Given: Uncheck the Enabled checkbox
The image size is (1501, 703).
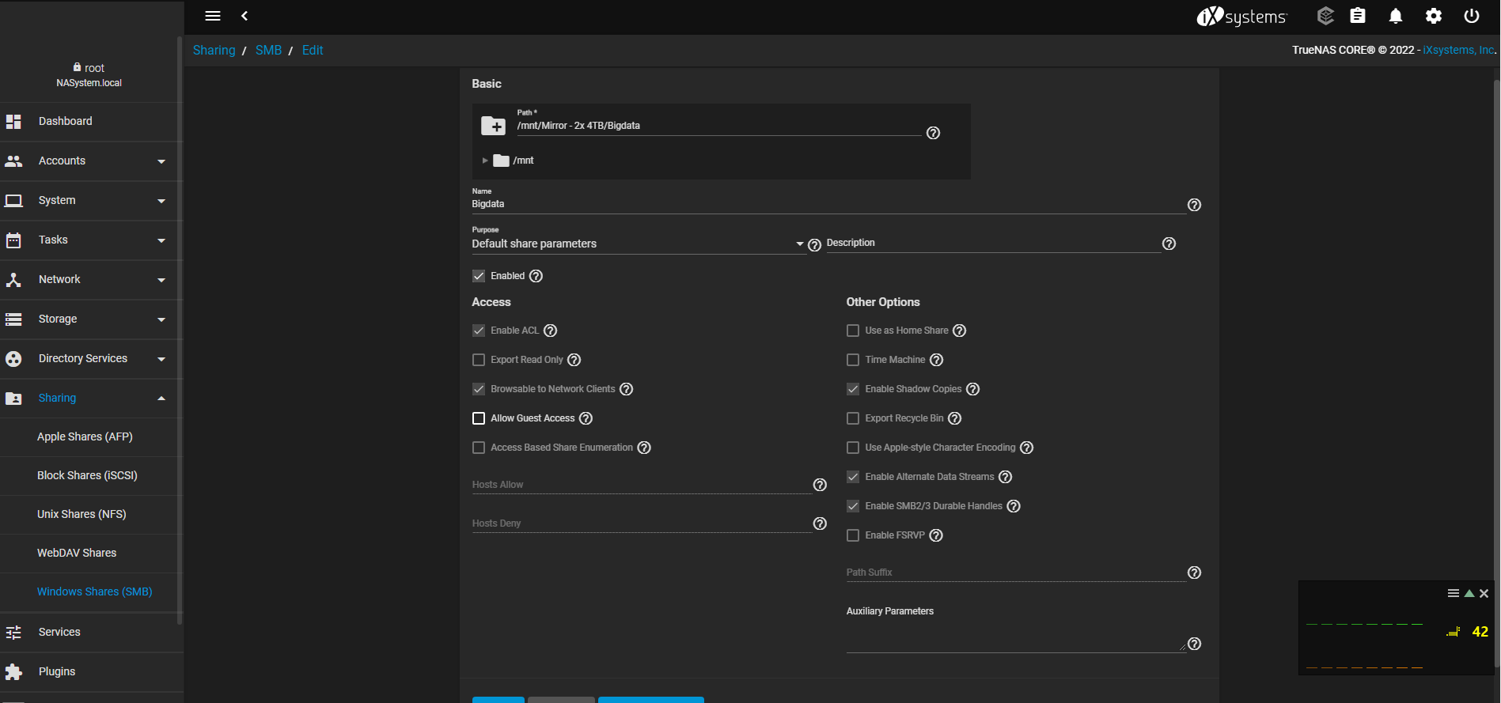Looking at the screenshot, I should pos(479,276).
